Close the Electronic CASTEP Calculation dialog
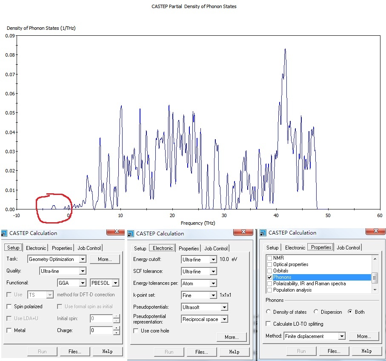Image resolution: width=386 pixels, height=361 pixels. pyautogui.click(x=243, y=232)
